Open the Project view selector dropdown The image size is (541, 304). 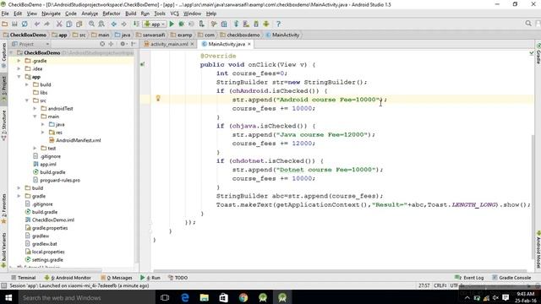click(30, 44)
